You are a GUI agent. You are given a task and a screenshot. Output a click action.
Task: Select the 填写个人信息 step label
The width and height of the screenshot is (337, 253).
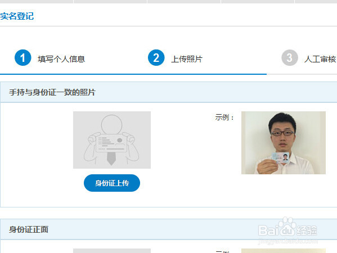click(x=61, y=59)
